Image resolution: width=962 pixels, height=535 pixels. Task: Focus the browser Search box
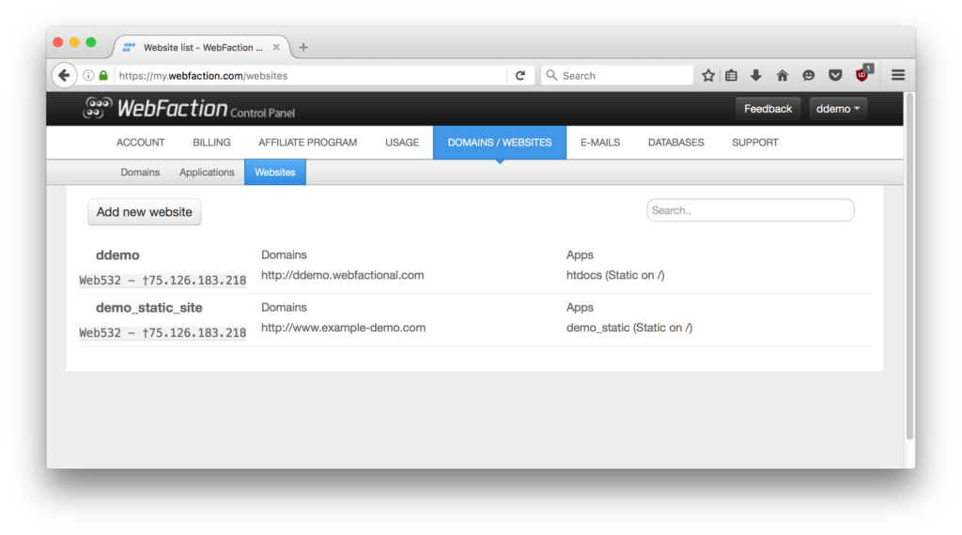tap(617, 75)
